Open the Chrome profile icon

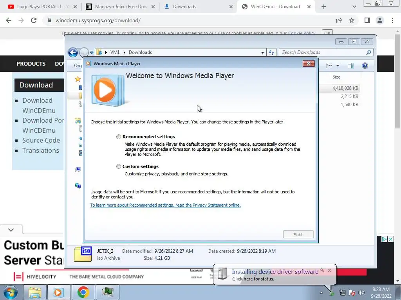coord(380,20)
